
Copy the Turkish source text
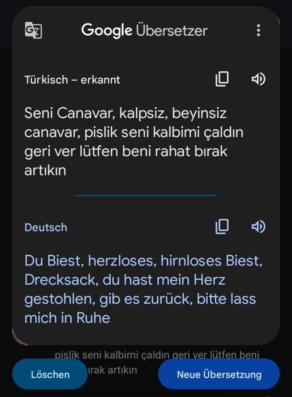point(222,79)
